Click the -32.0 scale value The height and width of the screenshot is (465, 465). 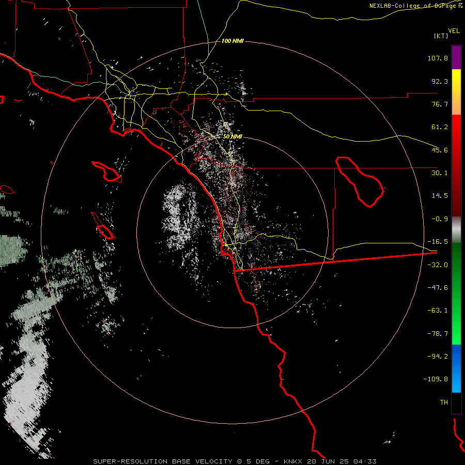pyautogui.click(x=438, y=265)
